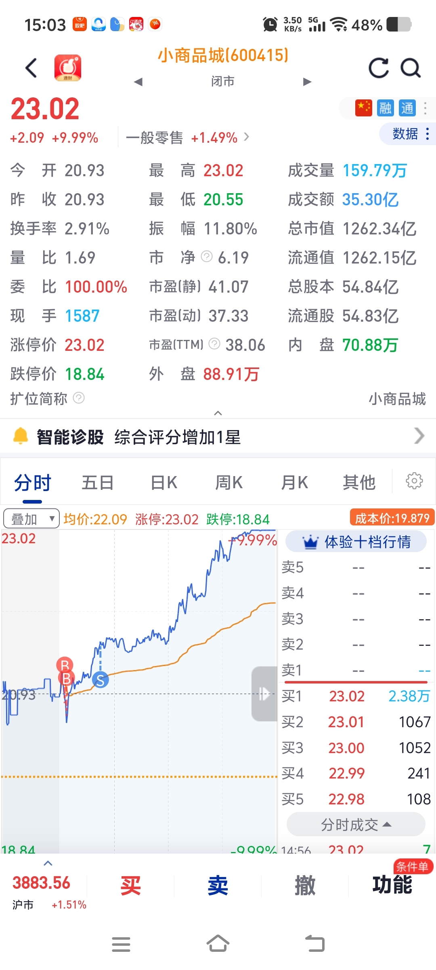Tap the 撤 cancel order button
436x970 pixels.
pos(305,885)
